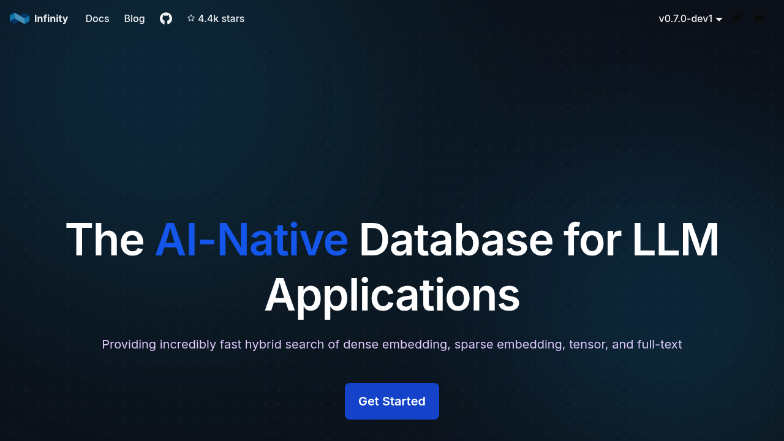Viewport: 784px width, 441px height.
Task: Click the word full-text in tagline
Action: [659, 344]
